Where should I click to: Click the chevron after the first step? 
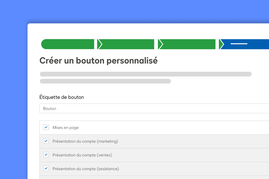(100, 44)
